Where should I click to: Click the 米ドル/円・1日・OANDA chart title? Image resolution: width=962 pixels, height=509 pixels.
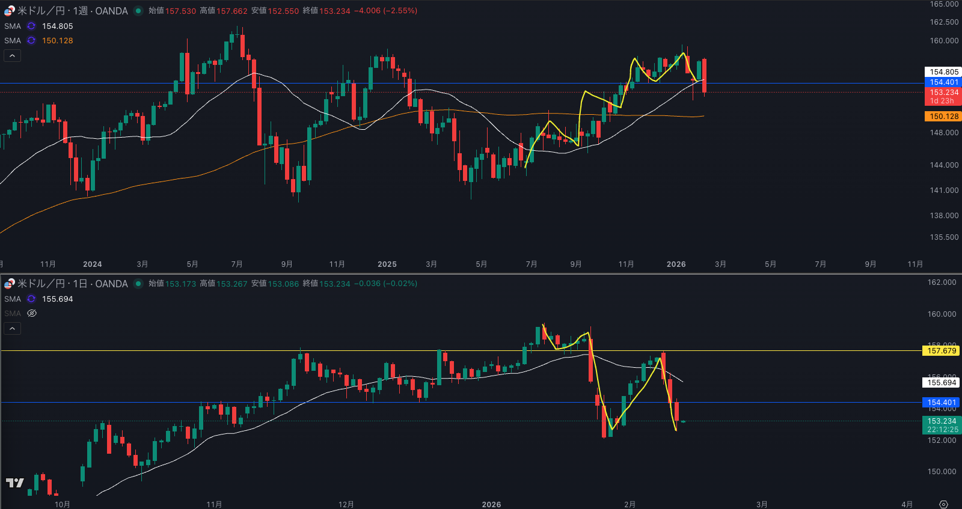72,284
